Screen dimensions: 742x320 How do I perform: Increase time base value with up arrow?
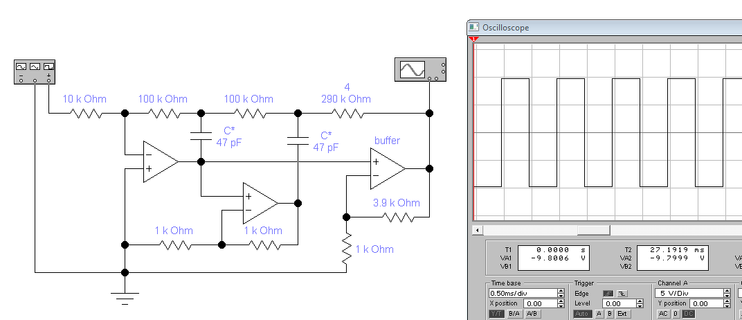tap(561, 291)
